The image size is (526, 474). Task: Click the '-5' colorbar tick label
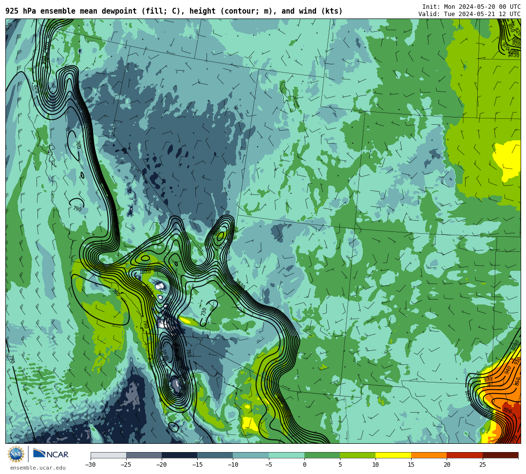(269, 465)
